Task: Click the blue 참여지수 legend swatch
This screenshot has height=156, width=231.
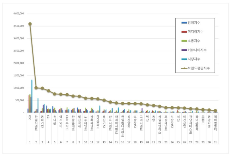Action: [184, 23]
